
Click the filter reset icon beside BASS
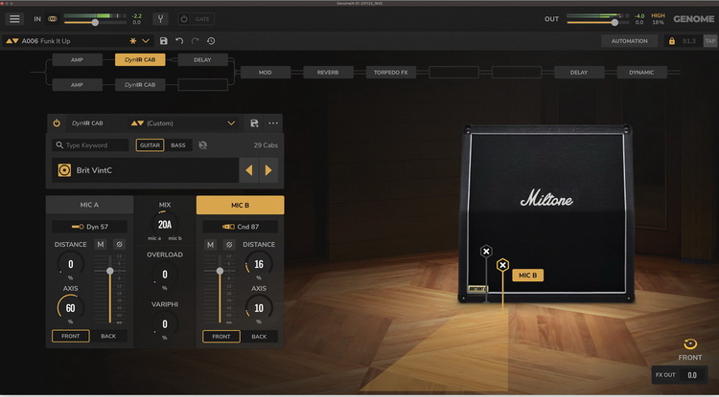[x=202, y=145]
